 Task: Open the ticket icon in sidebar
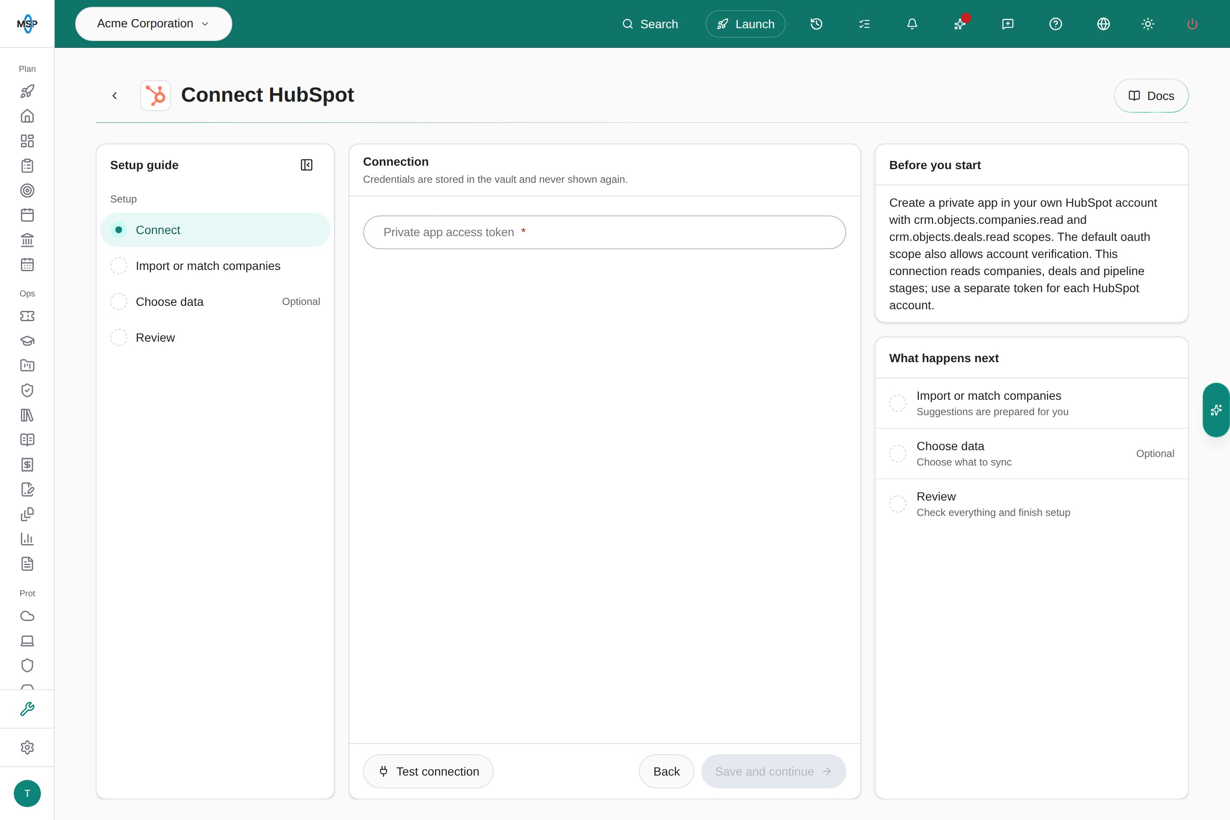pos(27,316)
